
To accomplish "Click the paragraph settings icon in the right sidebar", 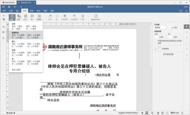I will pos(187,27).
